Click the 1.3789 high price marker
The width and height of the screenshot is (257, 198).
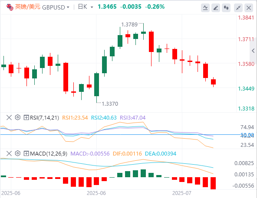129,25
